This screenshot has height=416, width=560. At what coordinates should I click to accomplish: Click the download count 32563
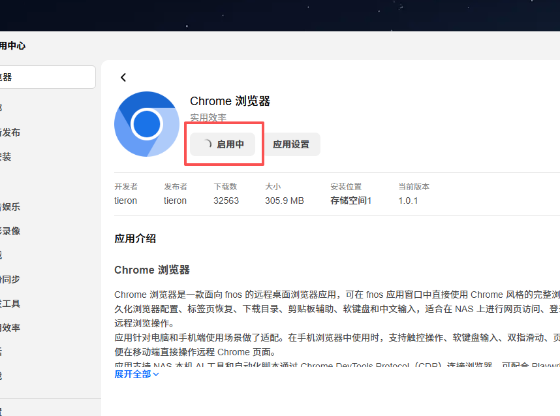[x=226, y=200]
